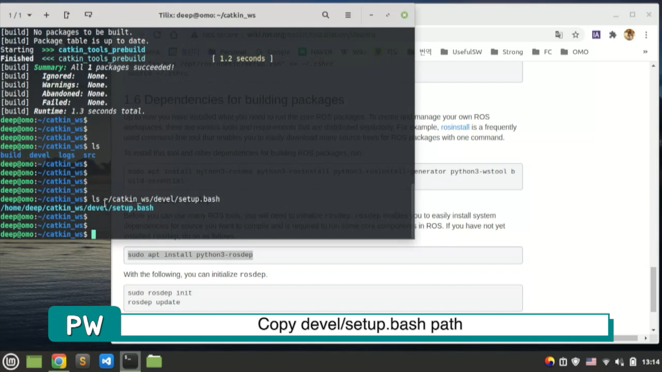Click the US flag keyboard layout icon
The image size is (662, 372).
(x=591, y=362)
